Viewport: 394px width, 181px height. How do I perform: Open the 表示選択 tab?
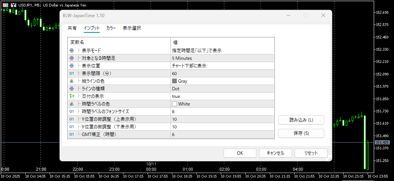point(132,28)
